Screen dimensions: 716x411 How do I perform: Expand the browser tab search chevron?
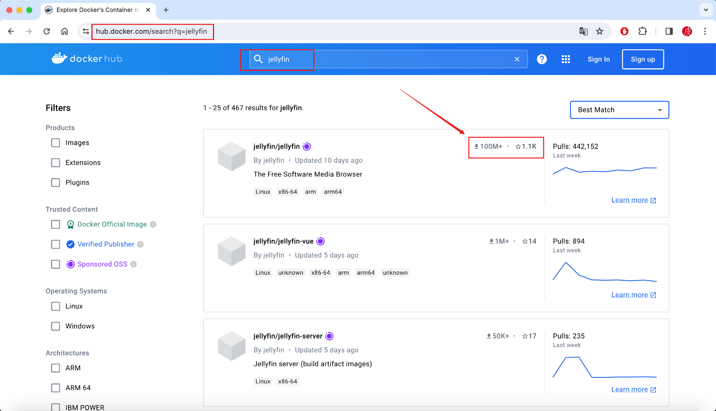(706, 10)
